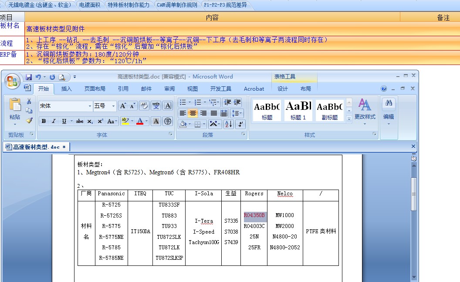Open the 编辑 group dropdown
This screenshot has height=282, width=460.
point(389,123)
